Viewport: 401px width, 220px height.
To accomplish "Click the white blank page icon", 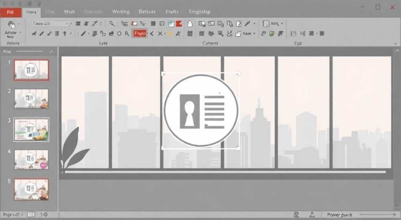I will (190, 24).
